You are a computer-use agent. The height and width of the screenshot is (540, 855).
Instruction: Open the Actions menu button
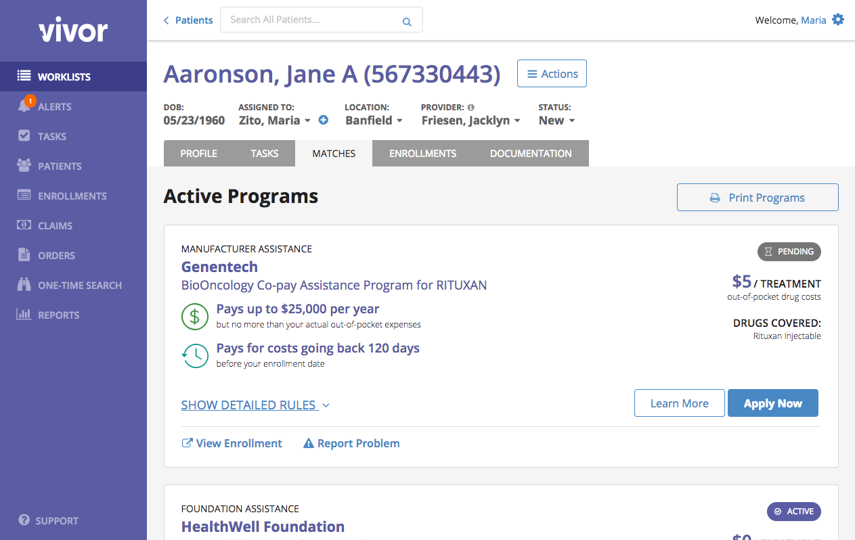coord(552,74)
